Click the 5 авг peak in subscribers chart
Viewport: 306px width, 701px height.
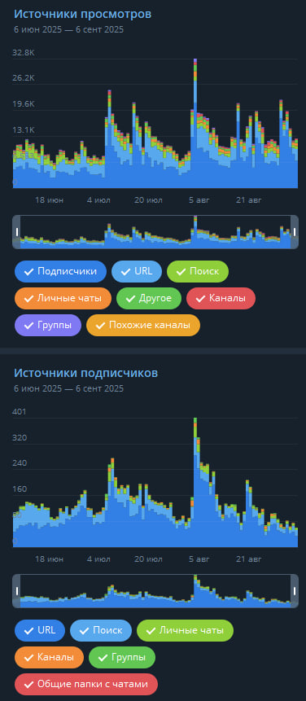(195, 482)
